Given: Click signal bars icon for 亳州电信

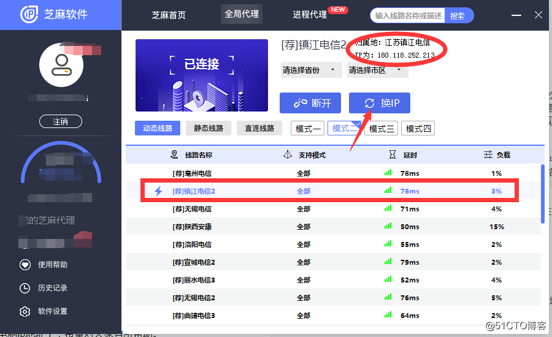Looking at the screenshot, I should [x=388, y=173].
